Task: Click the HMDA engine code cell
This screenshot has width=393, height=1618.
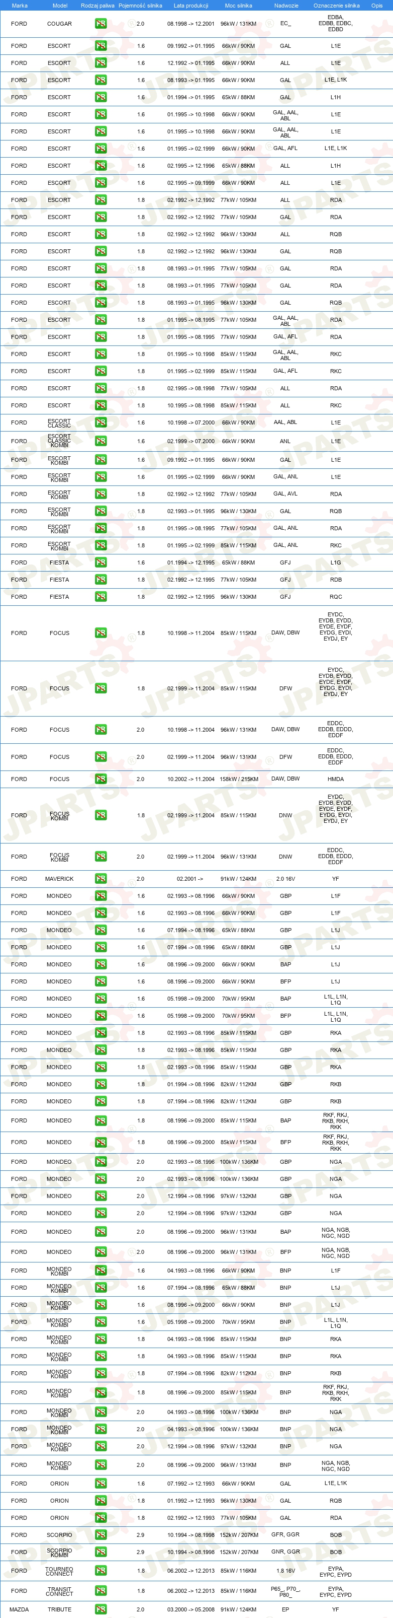Action: (335, 779)
